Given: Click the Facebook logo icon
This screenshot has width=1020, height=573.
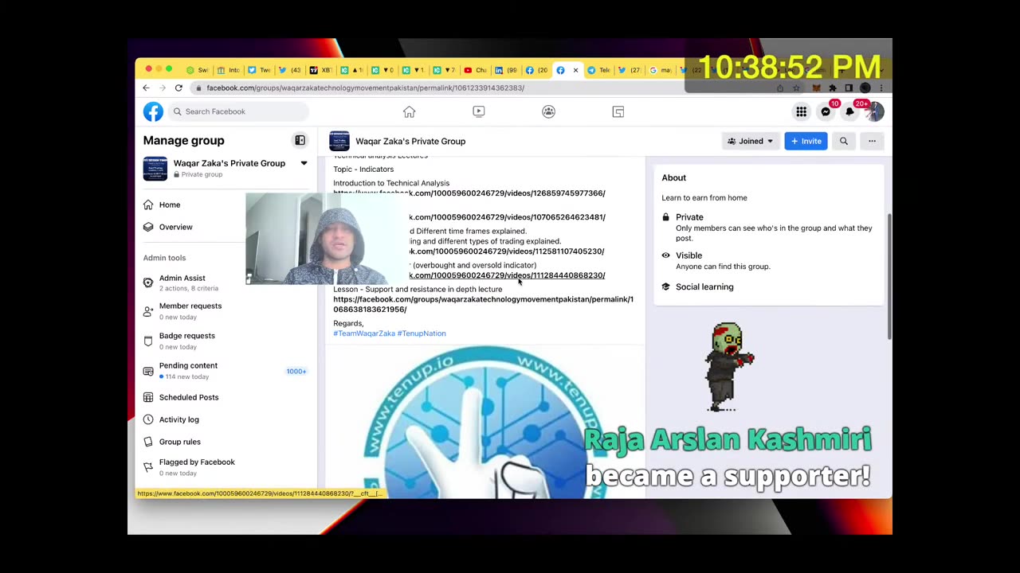Looking at the screenshot, I should click(x=153, y=111).
